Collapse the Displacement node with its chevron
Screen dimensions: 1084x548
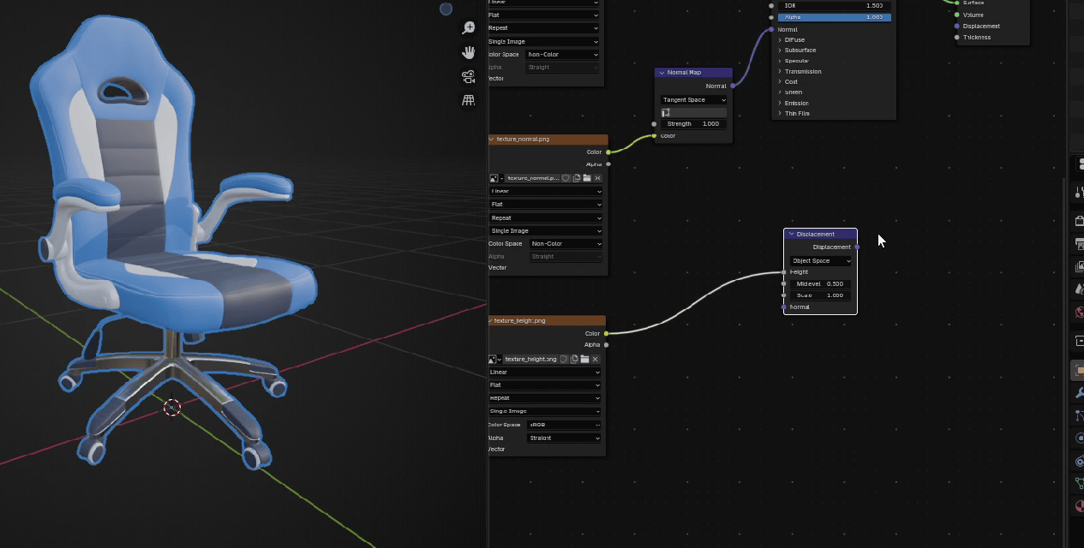click(x=791, y=234)
